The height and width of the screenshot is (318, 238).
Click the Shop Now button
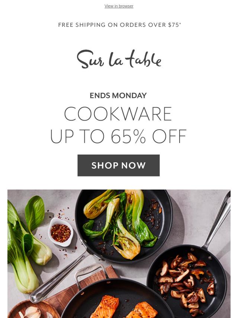click(119, 165)
